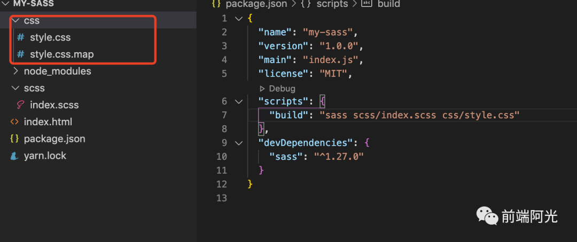Collapse the scss folder chevron

(15, 88)
